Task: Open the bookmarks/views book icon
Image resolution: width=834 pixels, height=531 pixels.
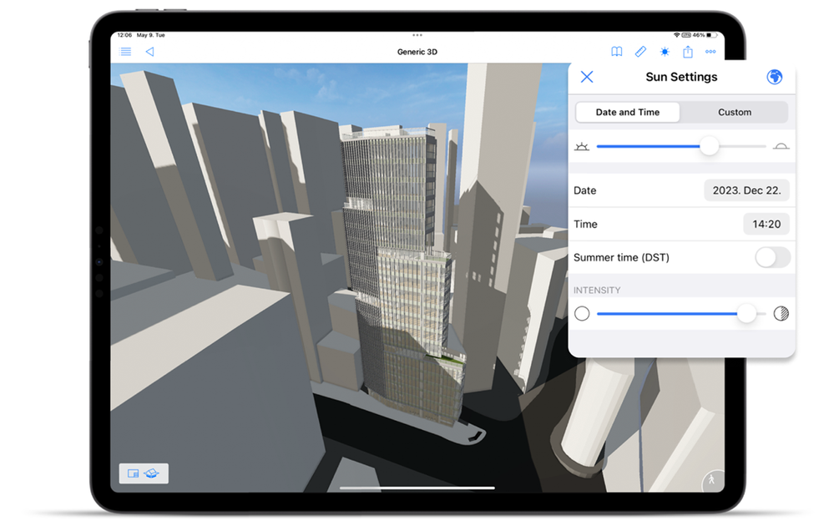Action: (616, 52)
